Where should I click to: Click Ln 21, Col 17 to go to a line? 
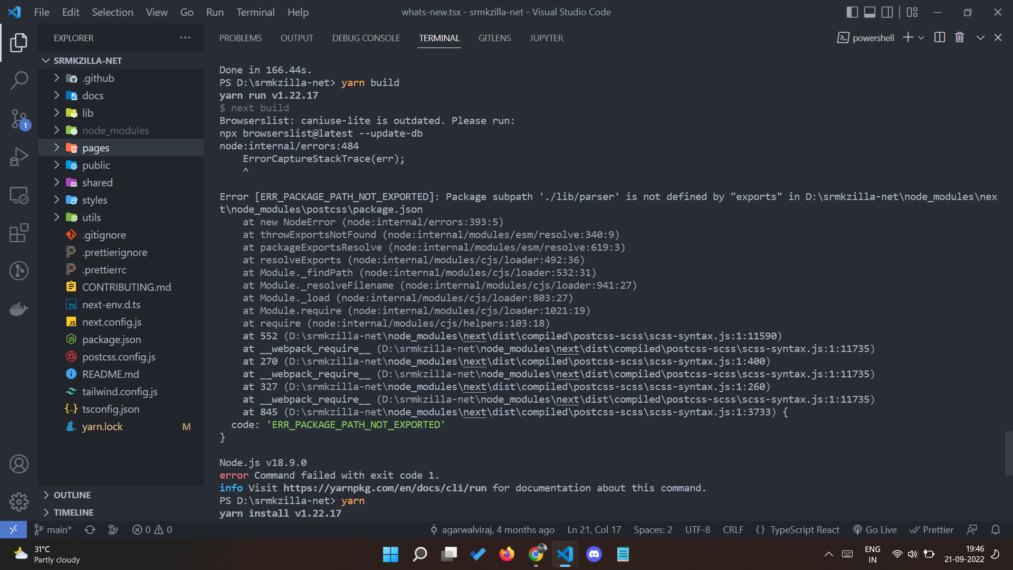(x=594, y=529)
